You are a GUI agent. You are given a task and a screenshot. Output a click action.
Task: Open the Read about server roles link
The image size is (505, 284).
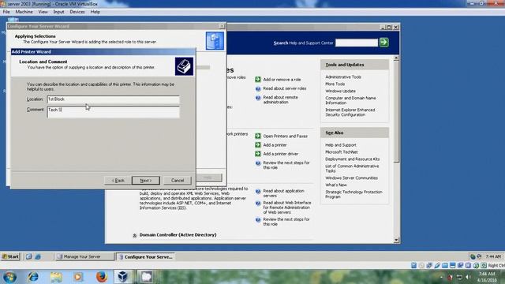click(x=285, y=88)
